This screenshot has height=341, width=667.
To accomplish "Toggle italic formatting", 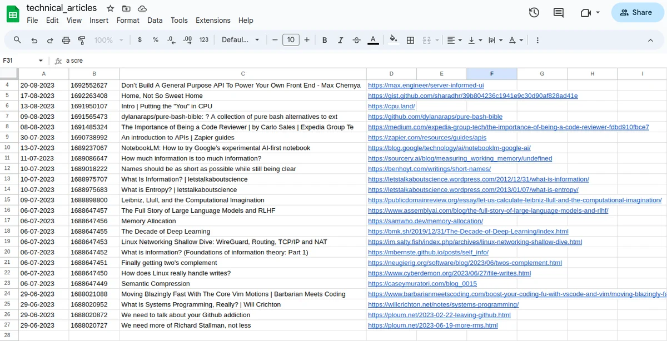I will pyautogui.click(x=341, y=40).
